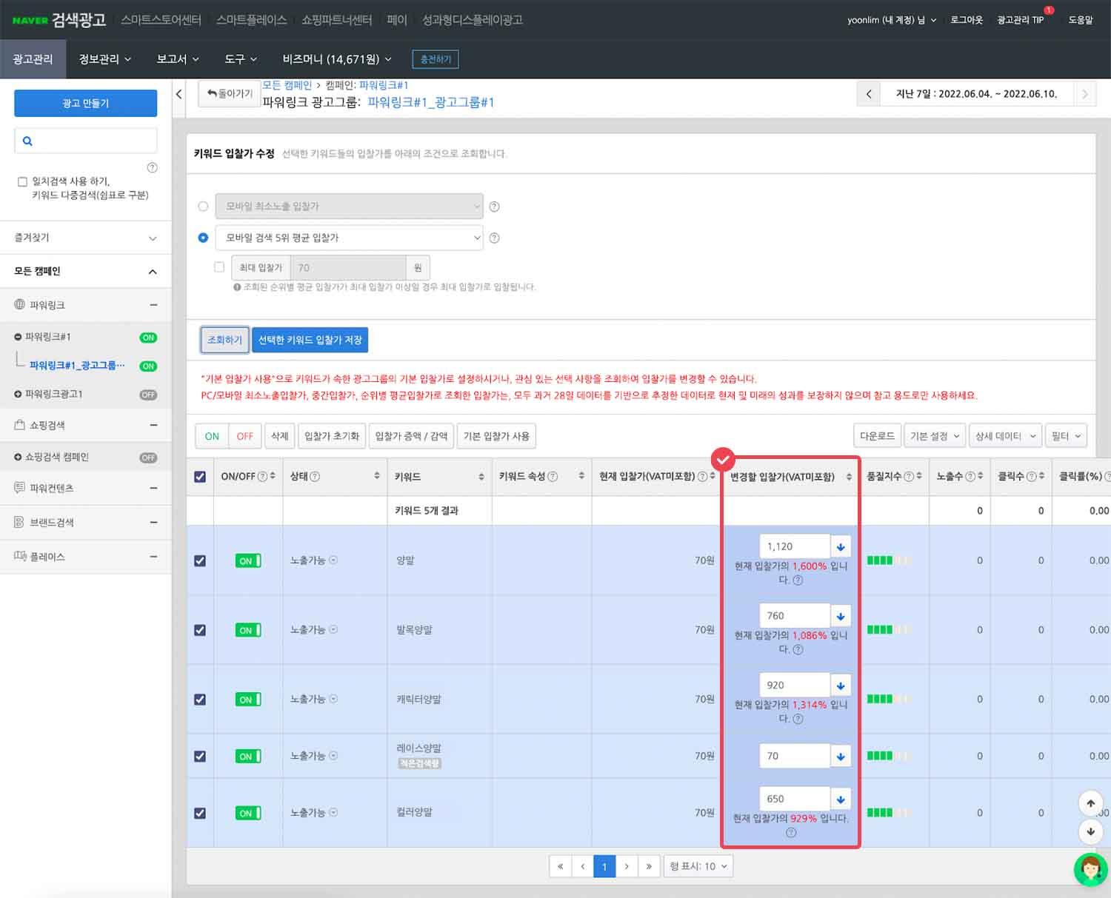
Task: Expand the 즐겨찾기 section
Action: click(x=85, y=238)
